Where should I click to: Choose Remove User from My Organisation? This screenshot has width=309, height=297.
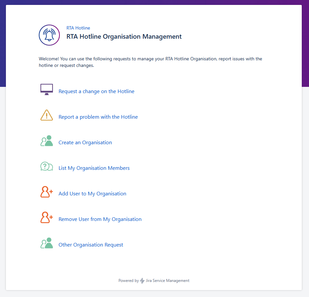click(100, 219)
